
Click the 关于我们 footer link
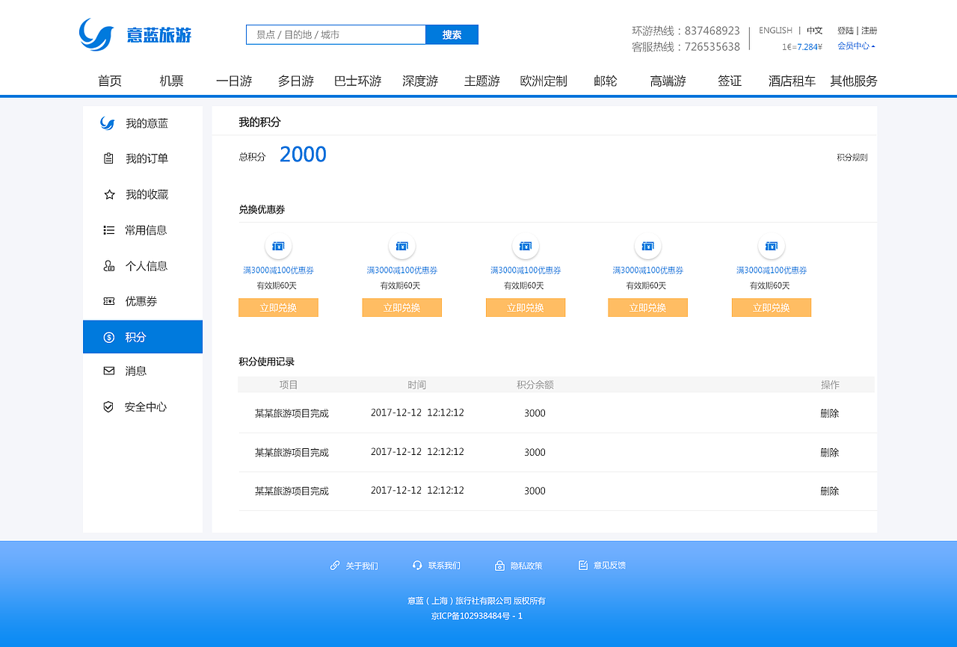(x=362, y=566)
